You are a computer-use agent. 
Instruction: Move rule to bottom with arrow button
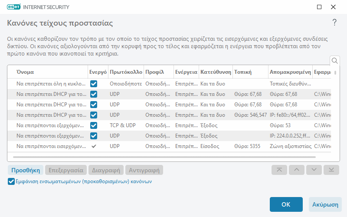click(331, 170)
